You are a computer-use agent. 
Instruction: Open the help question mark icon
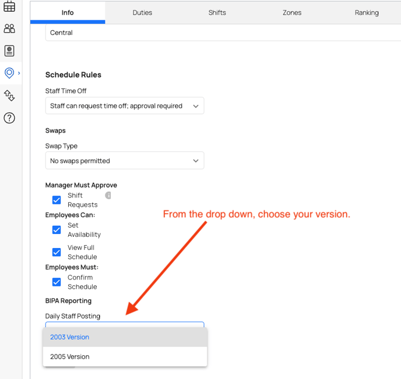(x=9, y=118)
